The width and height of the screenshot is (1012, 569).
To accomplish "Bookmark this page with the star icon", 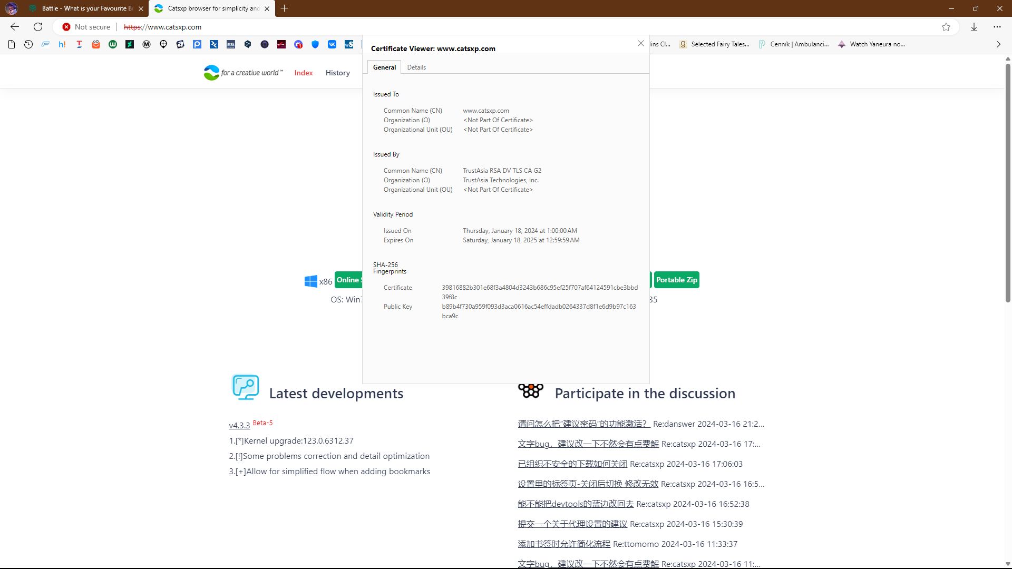I will (946, 27).
